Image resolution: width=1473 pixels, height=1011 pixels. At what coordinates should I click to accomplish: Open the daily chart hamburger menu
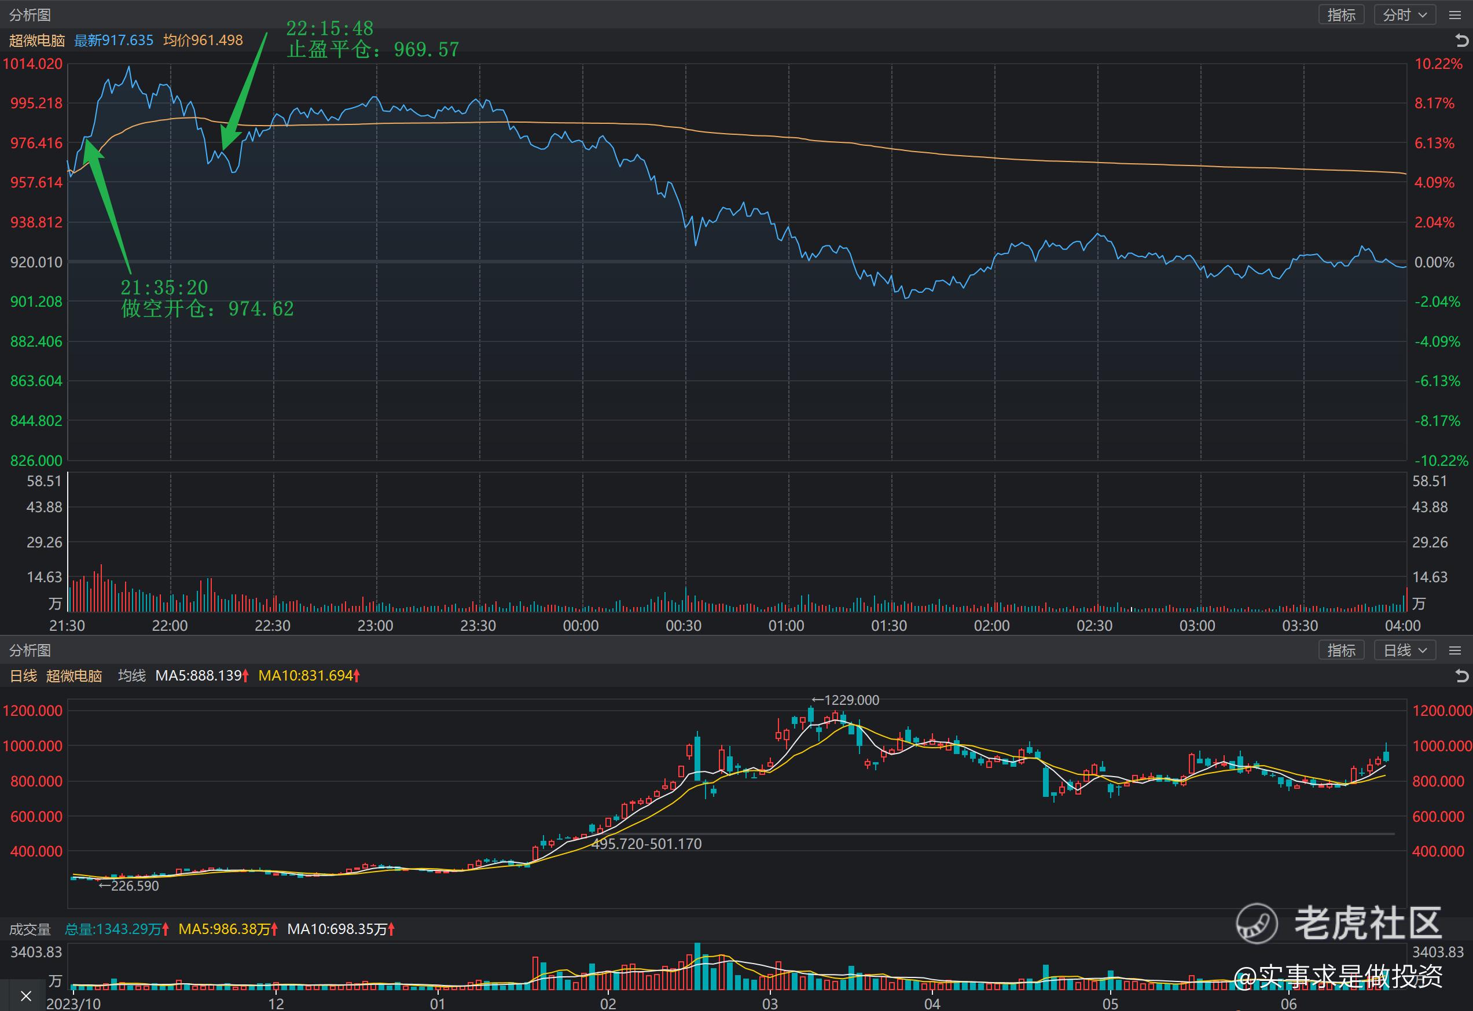(1454, 650)
